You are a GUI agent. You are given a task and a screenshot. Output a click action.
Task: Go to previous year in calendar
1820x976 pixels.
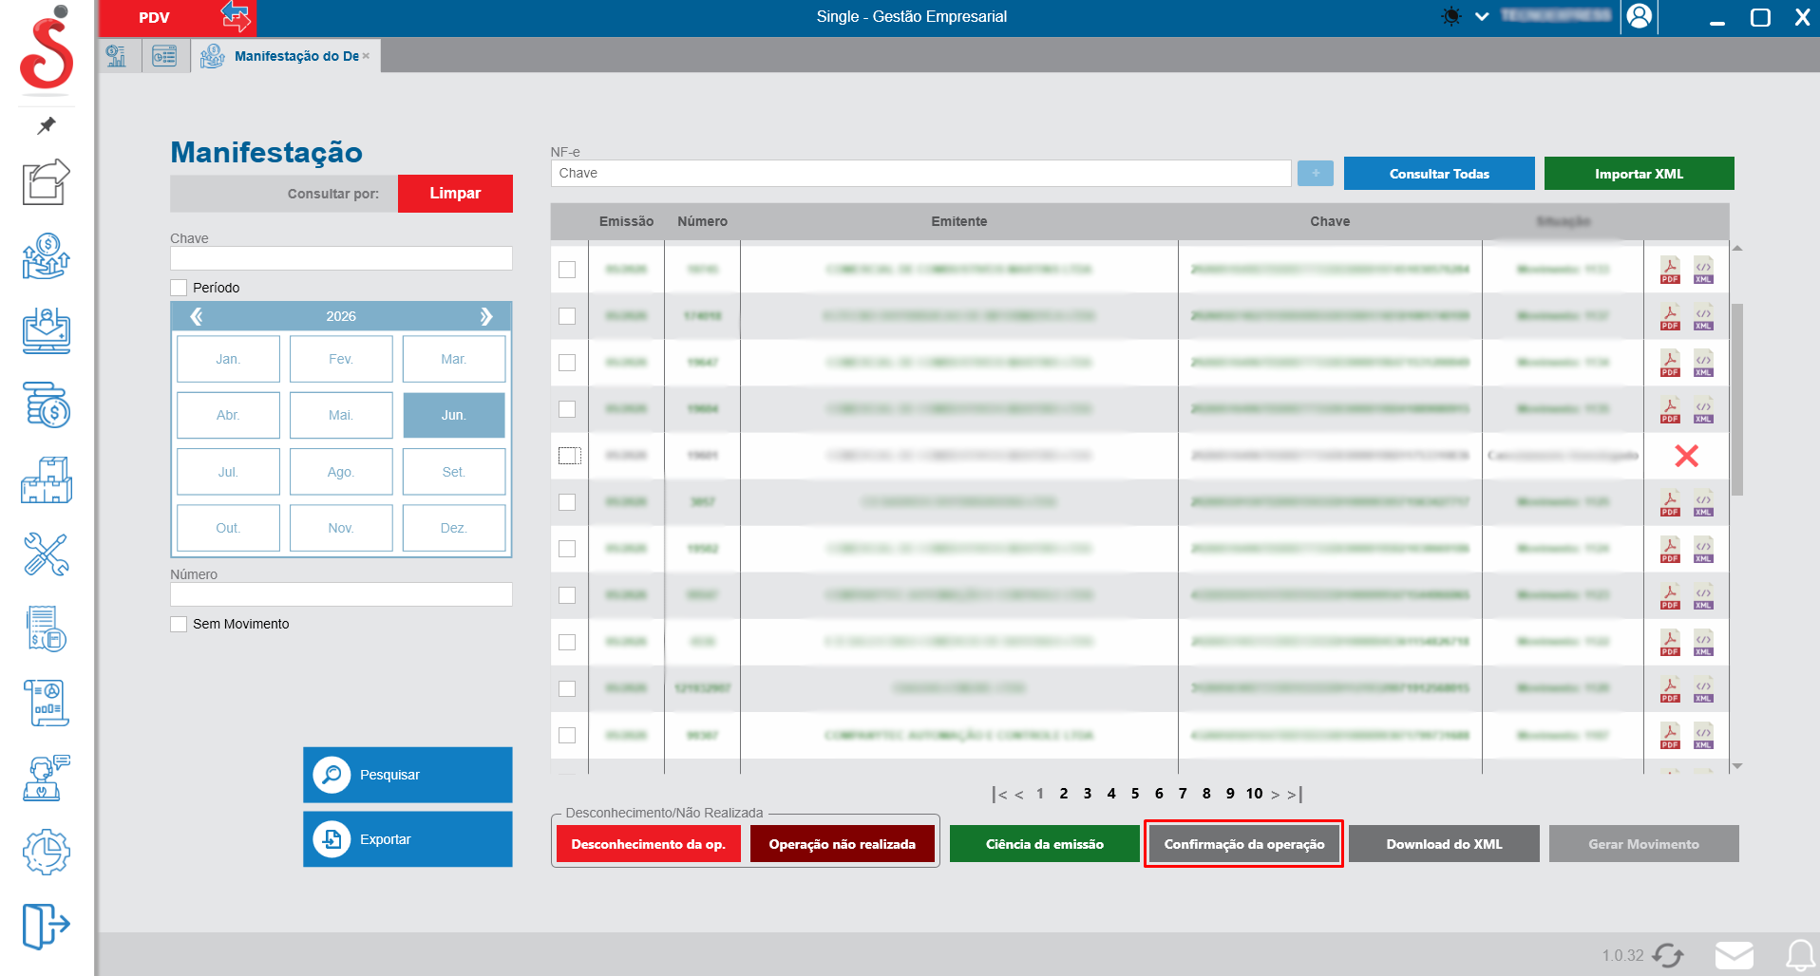[197, 316]
